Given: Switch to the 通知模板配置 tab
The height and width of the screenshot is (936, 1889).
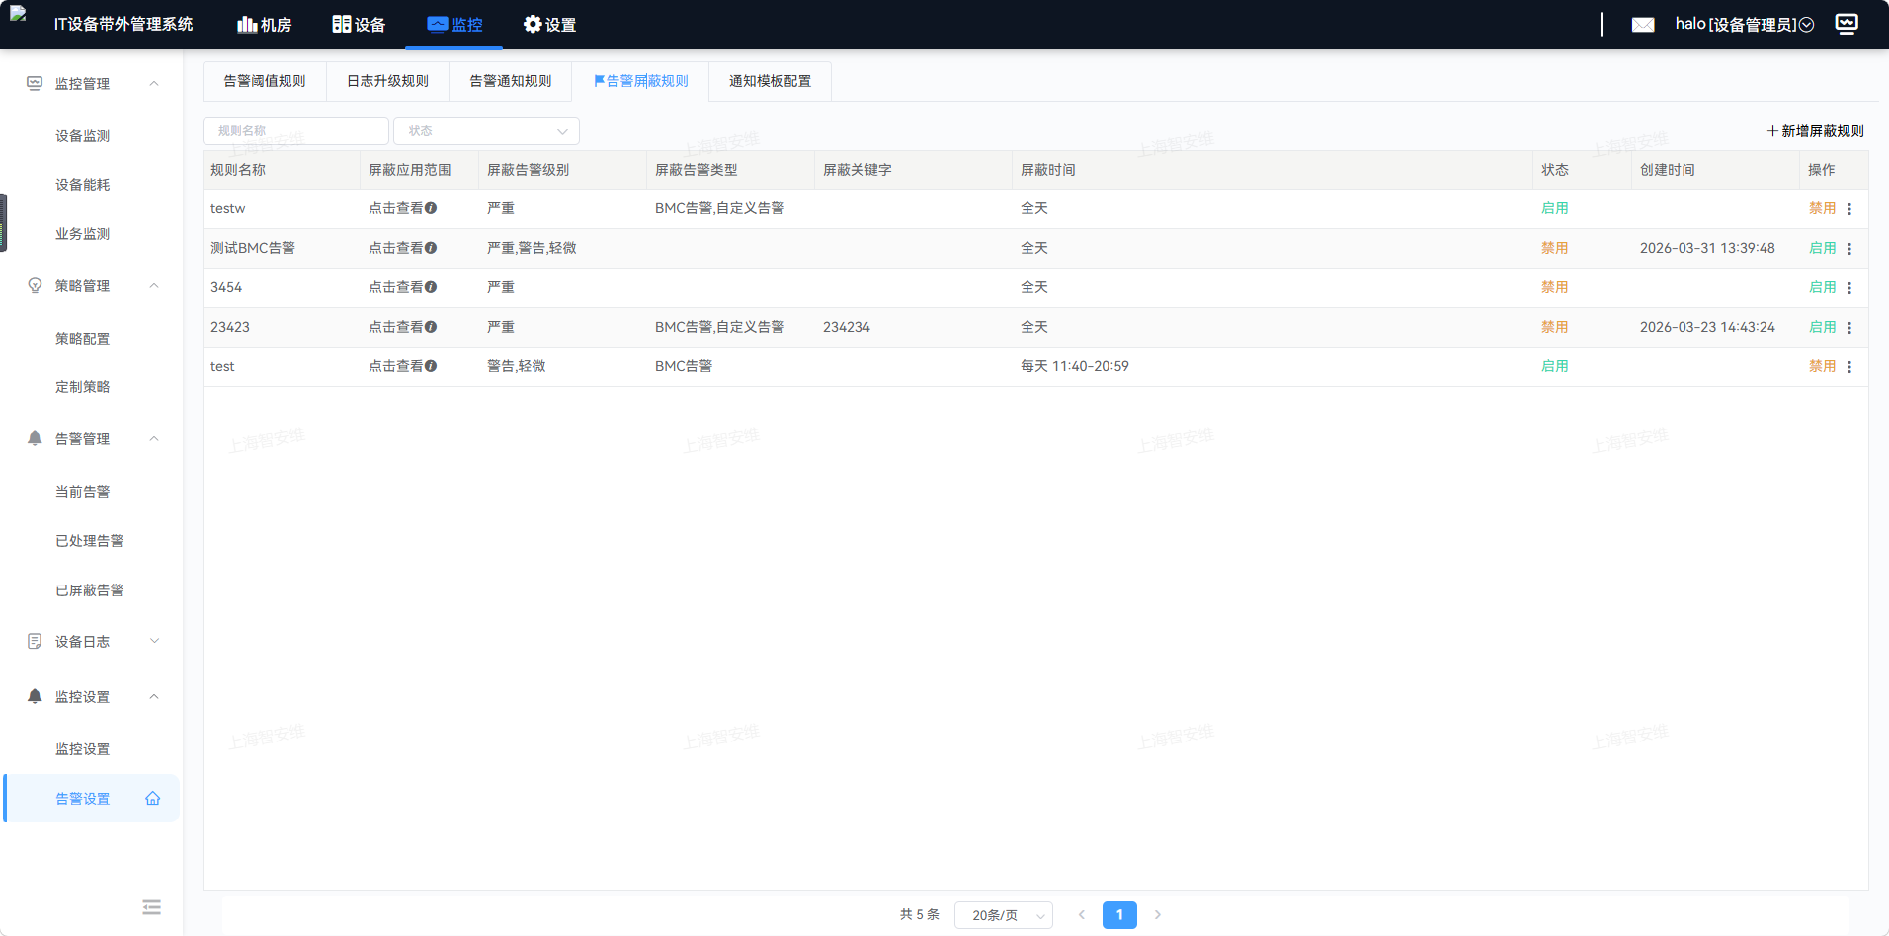Looking at the screenshot, I should (770, 81).
